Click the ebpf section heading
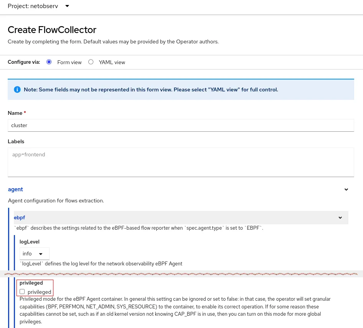The image size is (363, 328). pos(19,217)
